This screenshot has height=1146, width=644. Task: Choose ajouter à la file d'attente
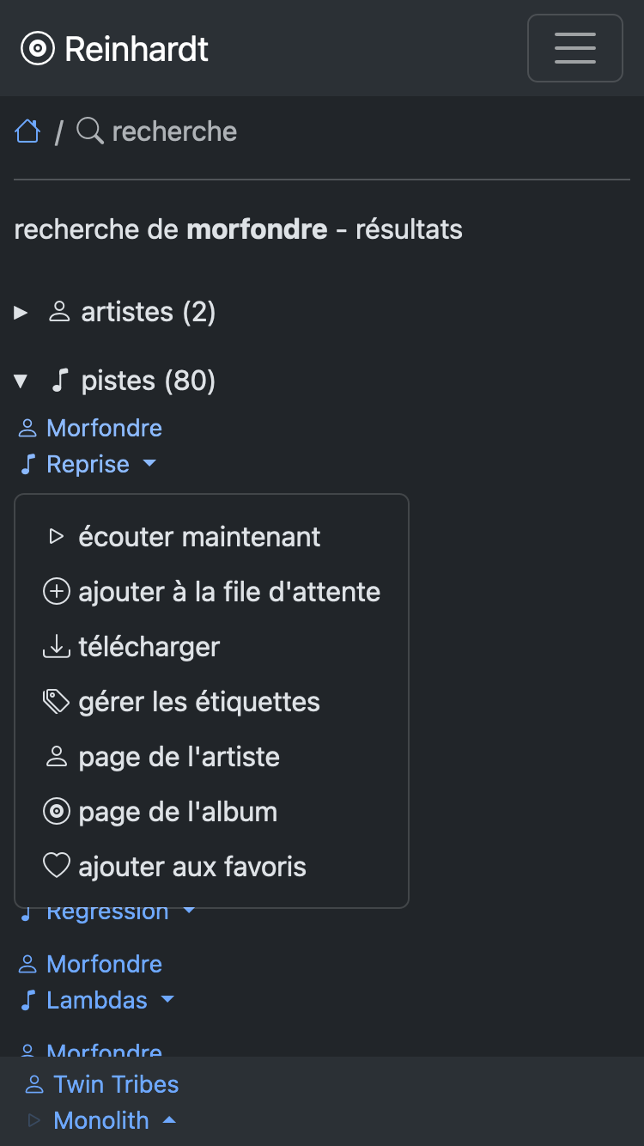click(x=228, y=592)
